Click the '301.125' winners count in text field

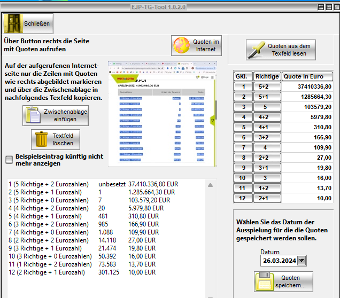[109, 272]
